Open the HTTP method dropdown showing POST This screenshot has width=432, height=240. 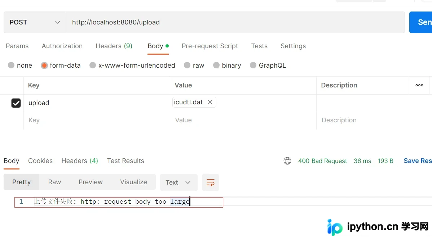click(x=35, y=22)
